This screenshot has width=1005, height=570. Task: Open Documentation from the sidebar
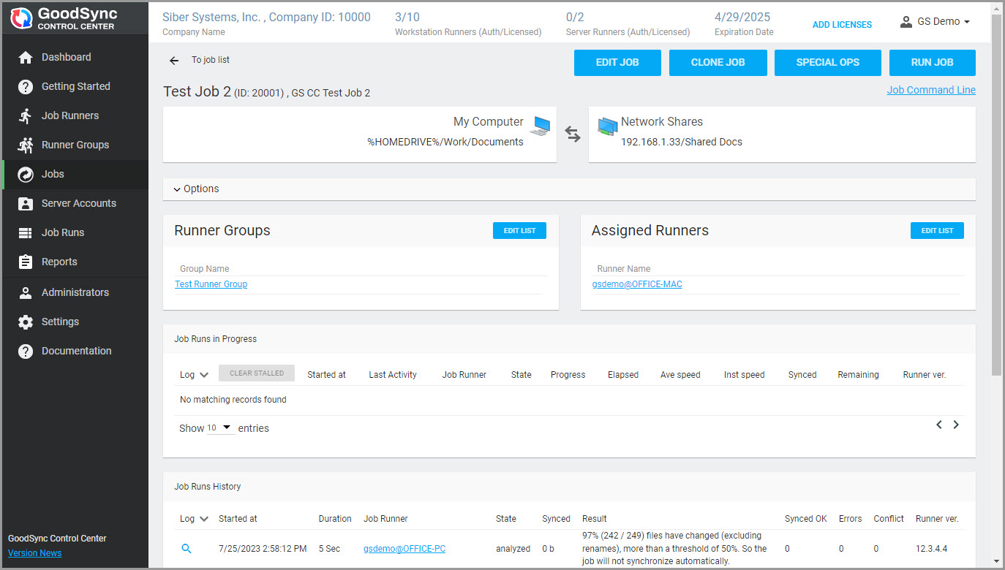pyautogui.click(x=76, y=351)
